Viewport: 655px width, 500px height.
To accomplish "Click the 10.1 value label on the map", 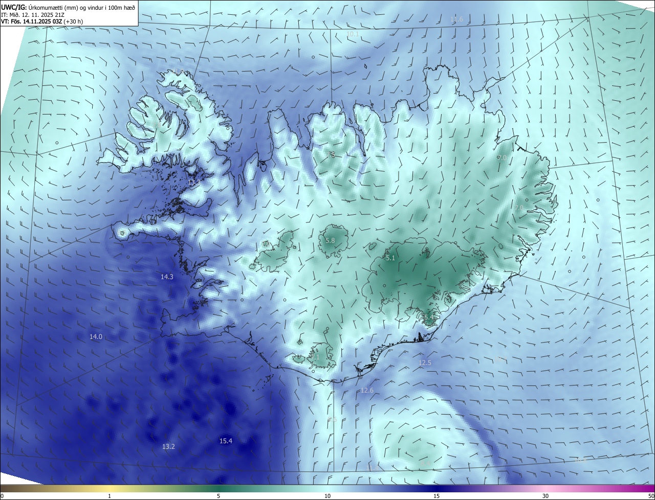I will coord(353,34).
